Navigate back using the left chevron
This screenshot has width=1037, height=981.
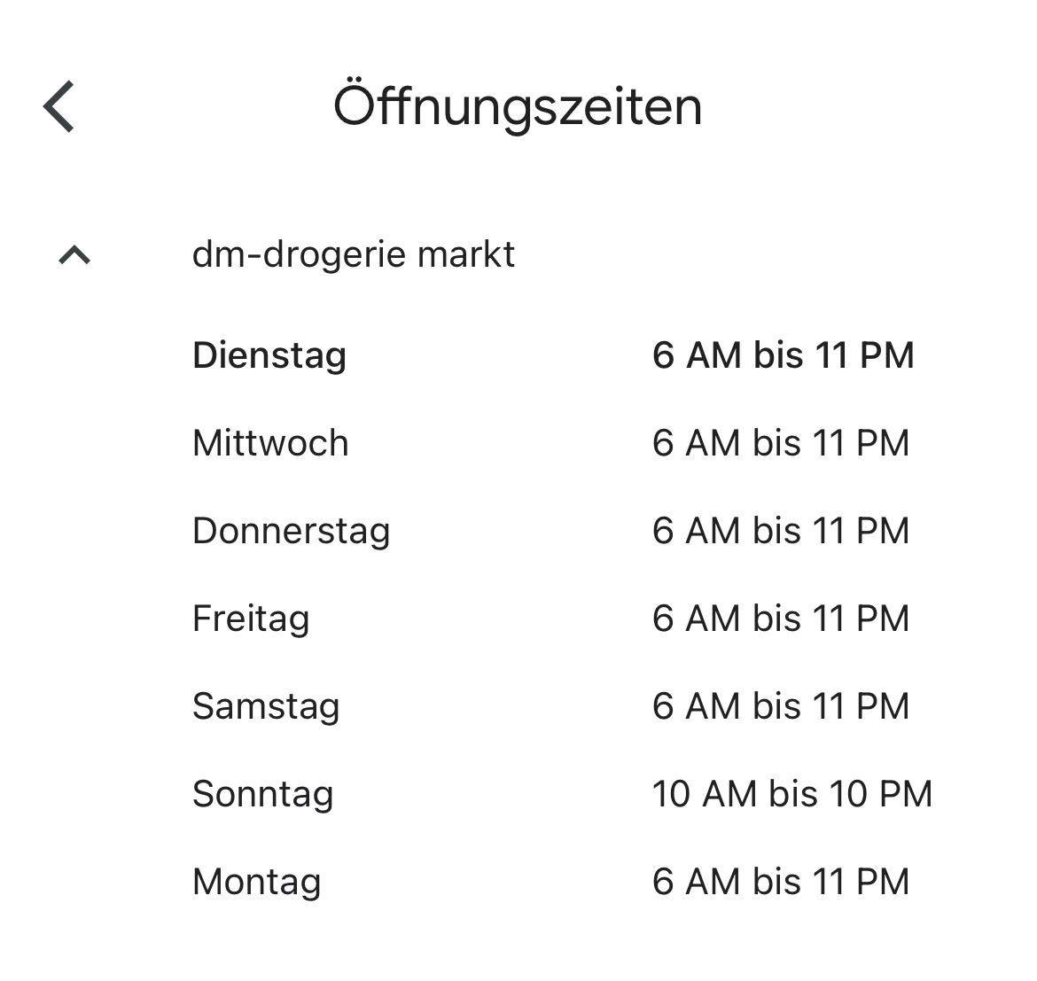(x=59, y=106)
